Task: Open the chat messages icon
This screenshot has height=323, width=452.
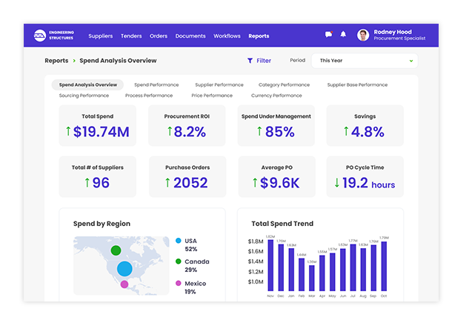Action: [328, 35]
